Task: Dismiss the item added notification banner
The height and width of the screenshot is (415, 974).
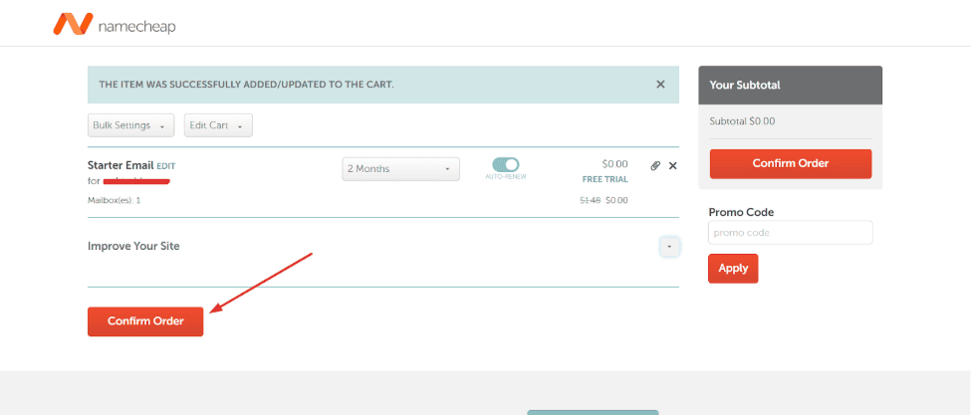Action: 660,85
